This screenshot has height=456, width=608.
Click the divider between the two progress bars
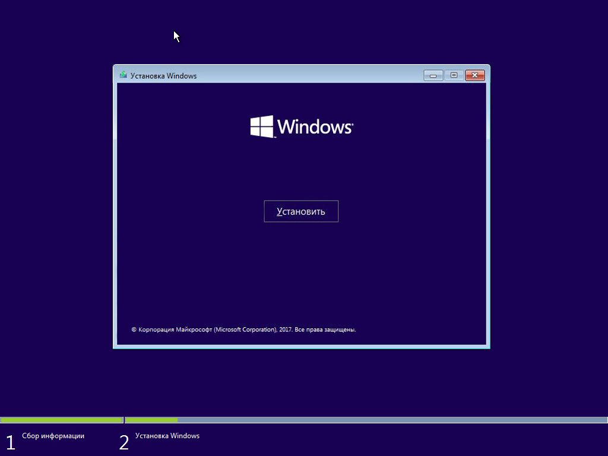coord(123,419)
